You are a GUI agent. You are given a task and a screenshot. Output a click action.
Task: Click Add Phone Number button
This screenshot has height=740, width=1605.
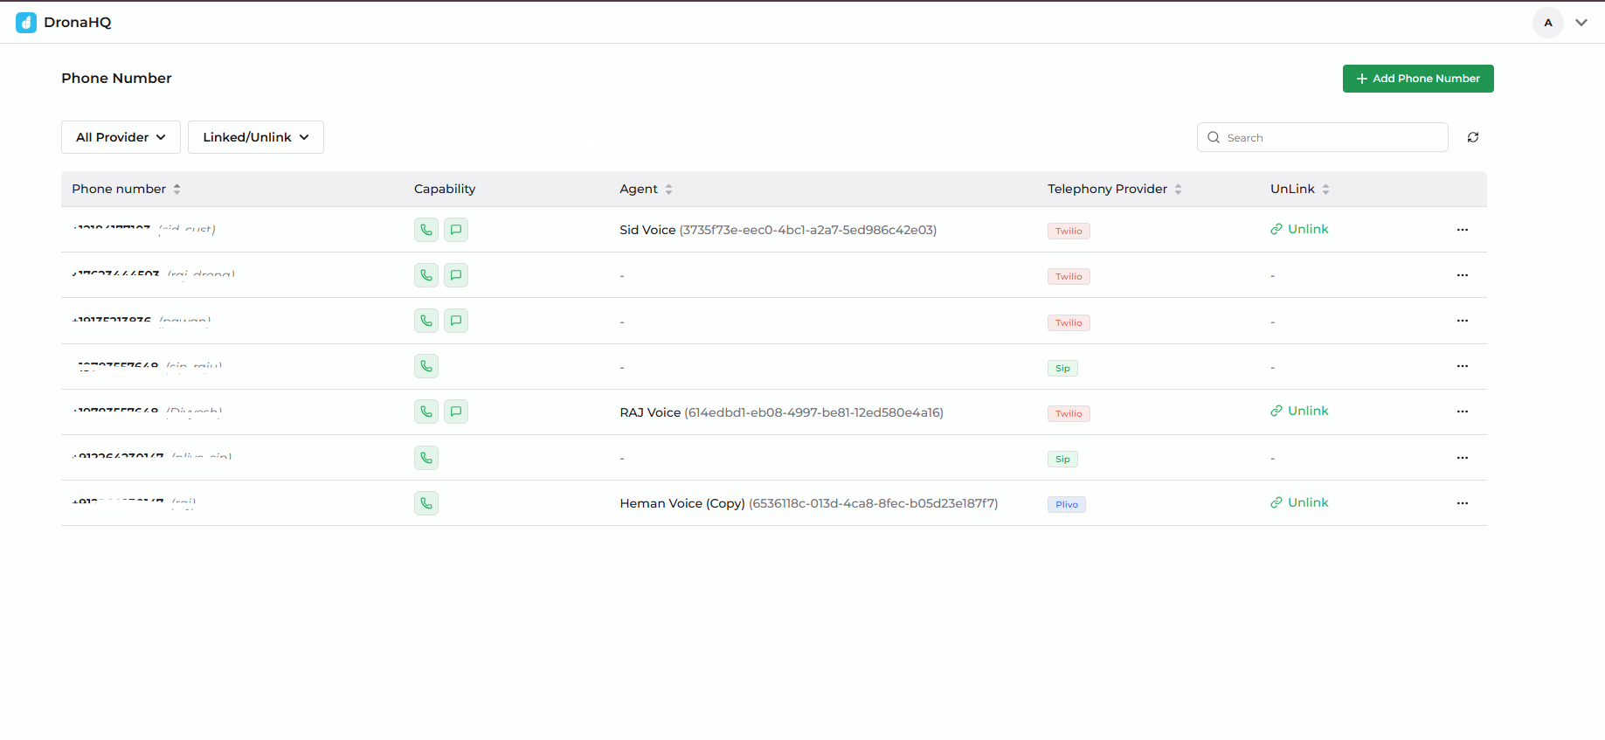click(1418, 79)
